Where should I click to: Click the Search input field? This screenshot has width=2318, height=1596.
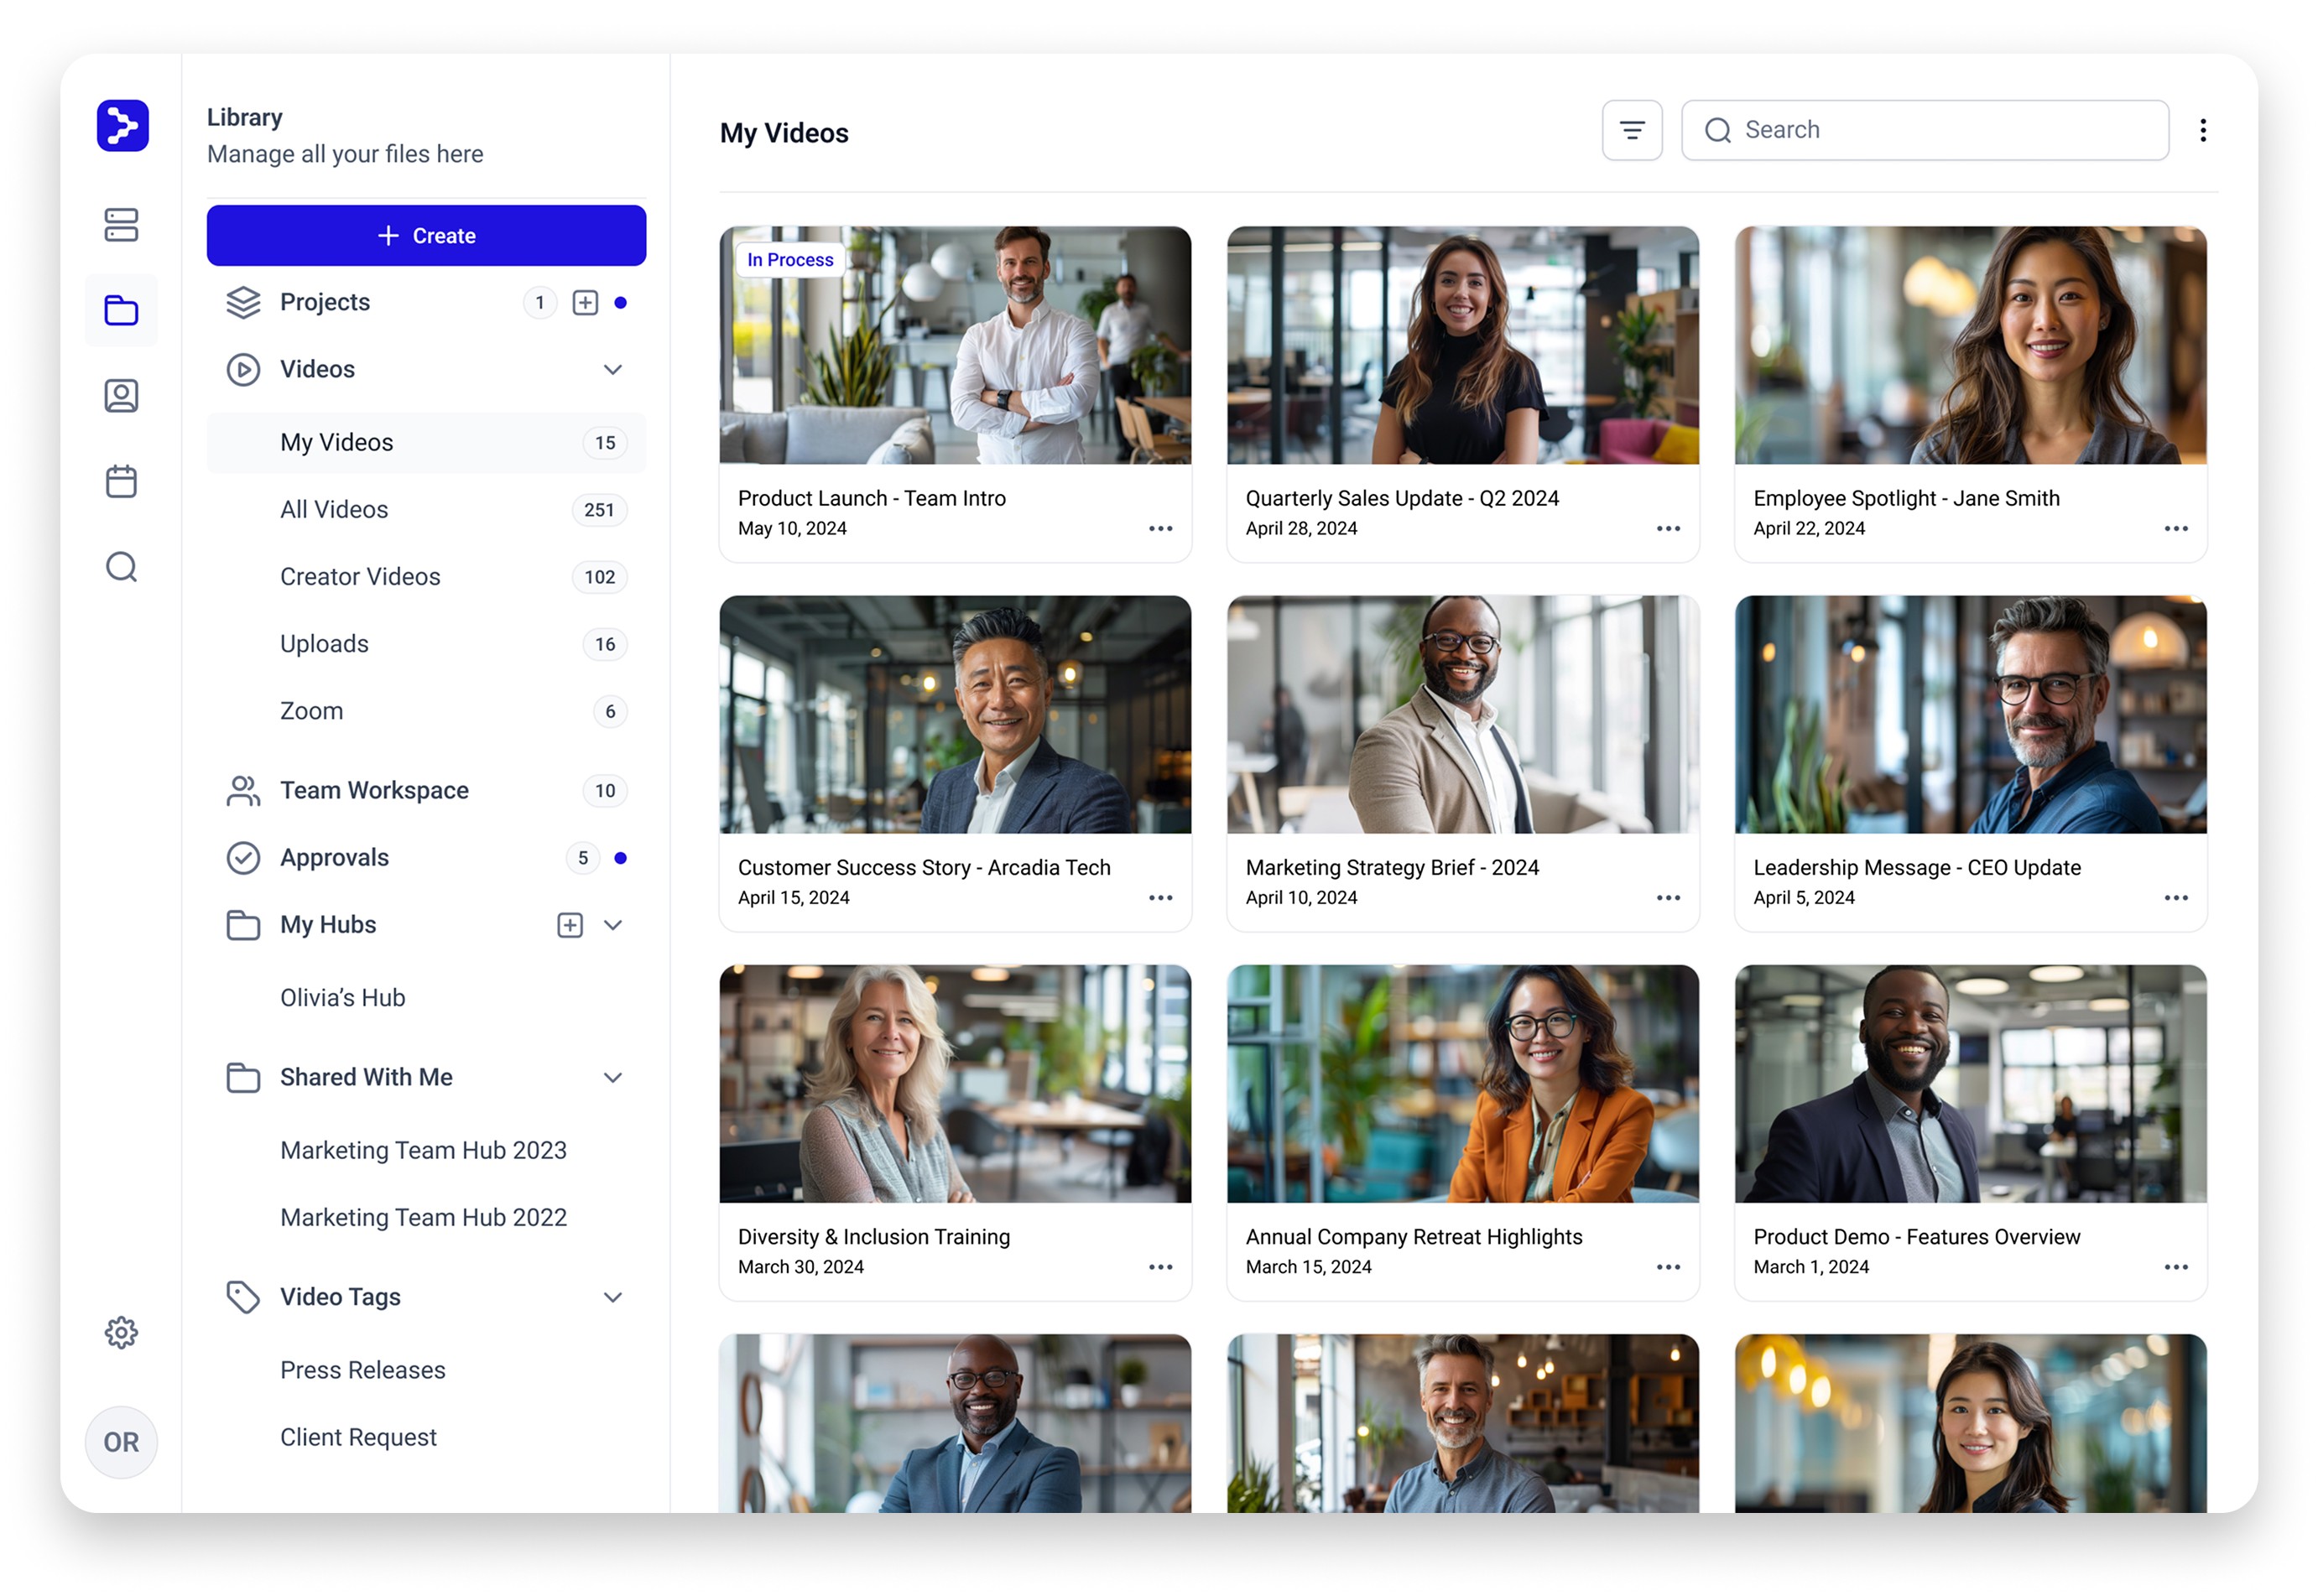tap(1940, 130)
